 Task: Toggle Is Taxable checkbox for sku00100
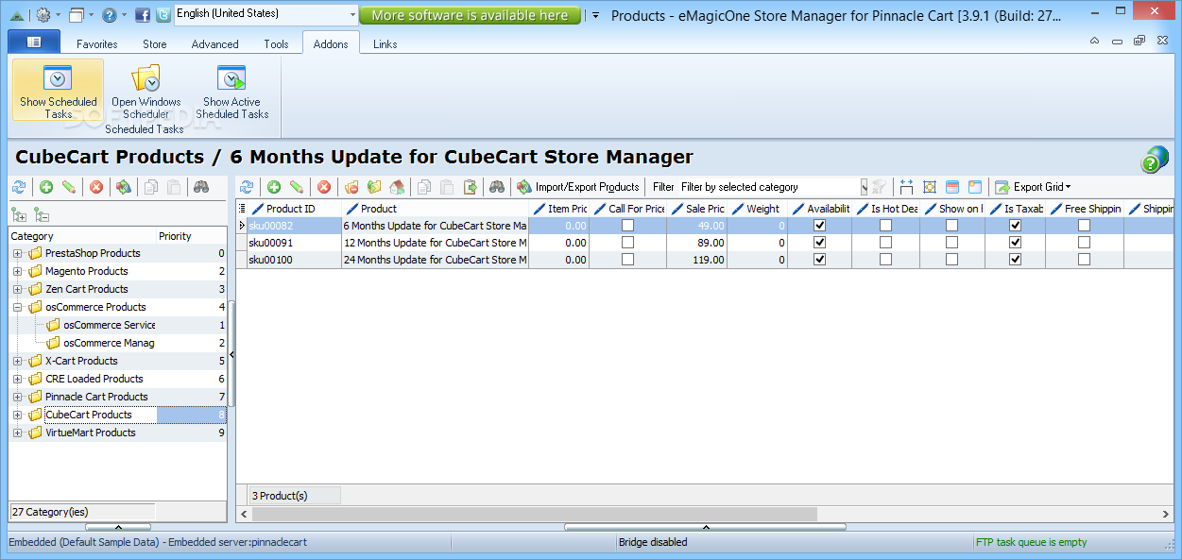(x=1015, y=260)
